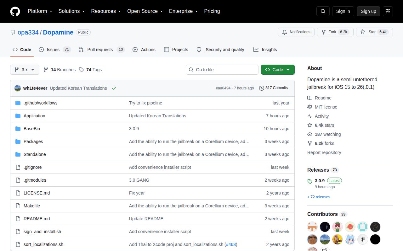Click the .gitmodules file icon
Image resolution: width=403 pixels, height=251 pixels.
coord(18,180)
